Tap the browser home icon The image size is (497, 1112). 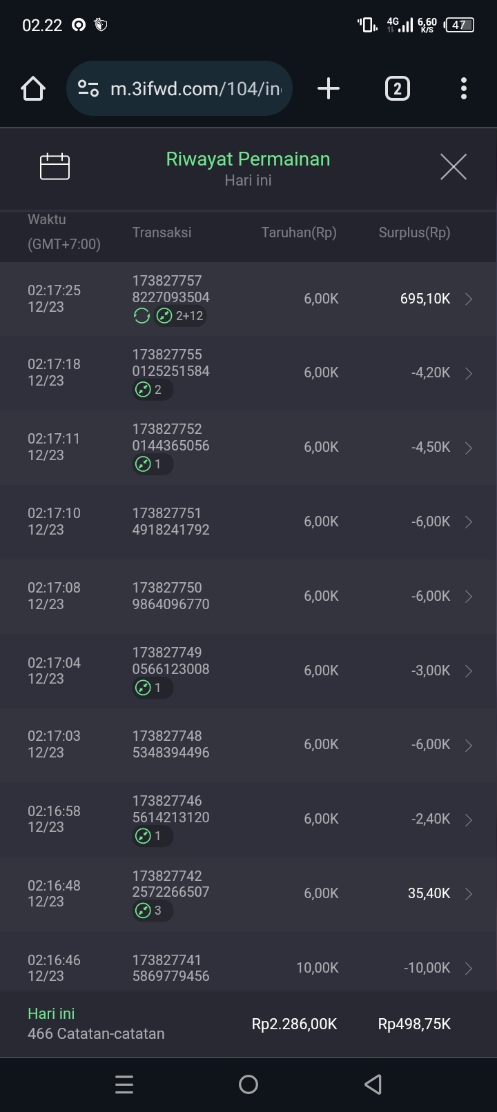pos(33,88)
